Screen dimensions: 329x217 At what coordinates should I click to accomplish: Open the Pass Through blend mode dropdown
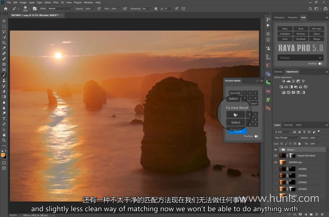287,138
